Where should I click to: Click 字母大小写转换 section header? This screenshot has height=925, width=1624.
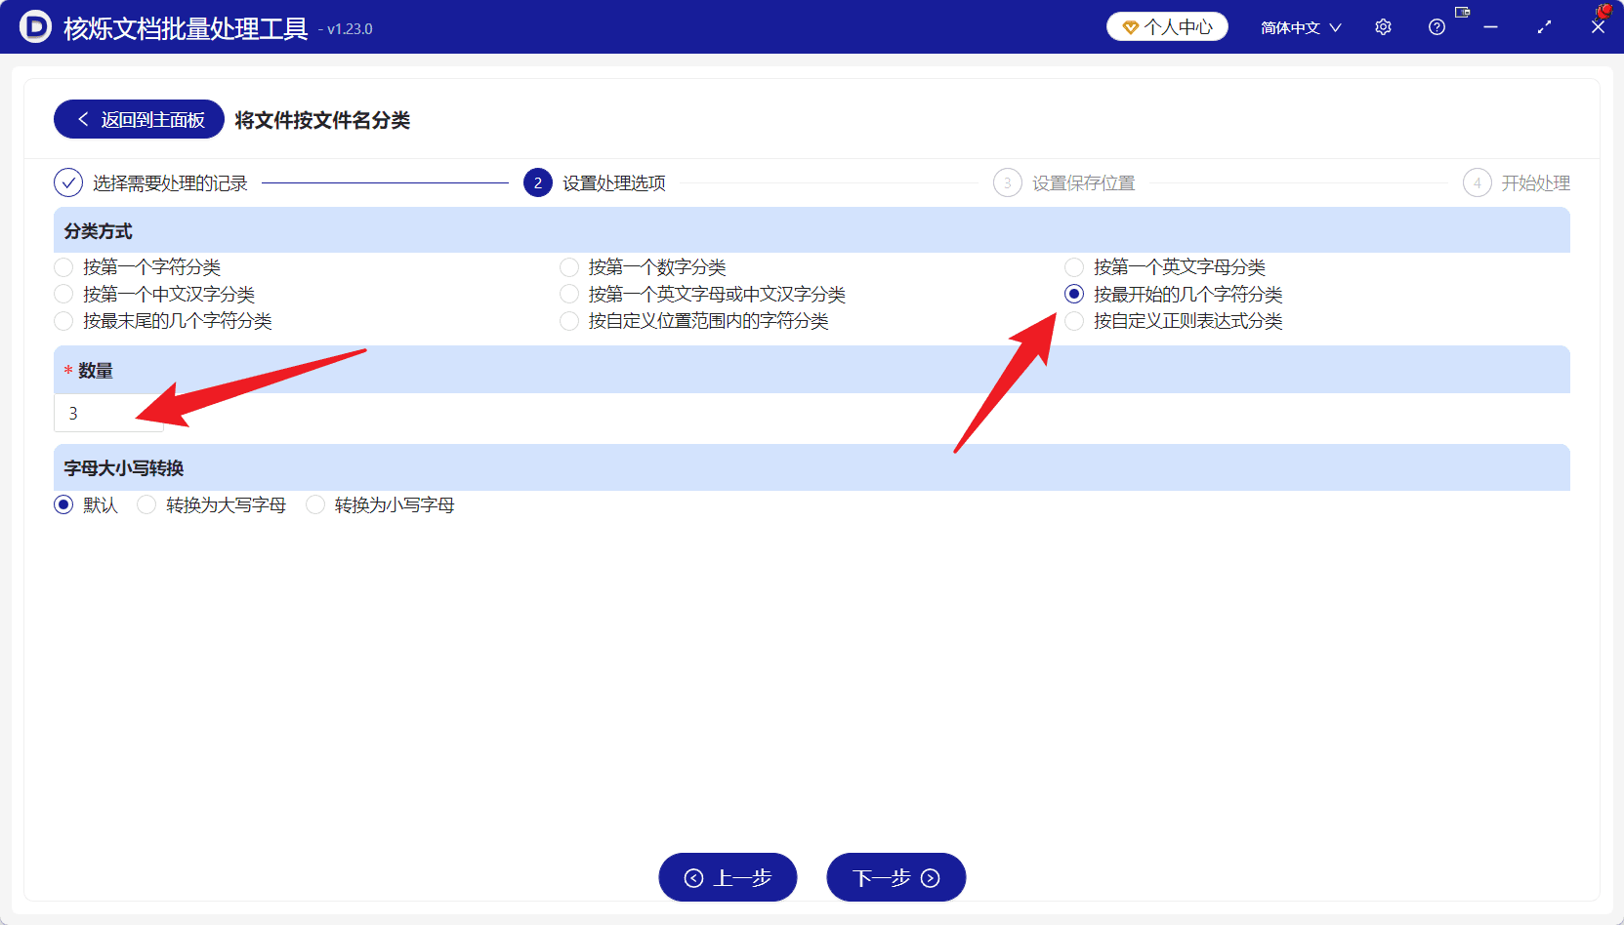(x=812, y=467)
